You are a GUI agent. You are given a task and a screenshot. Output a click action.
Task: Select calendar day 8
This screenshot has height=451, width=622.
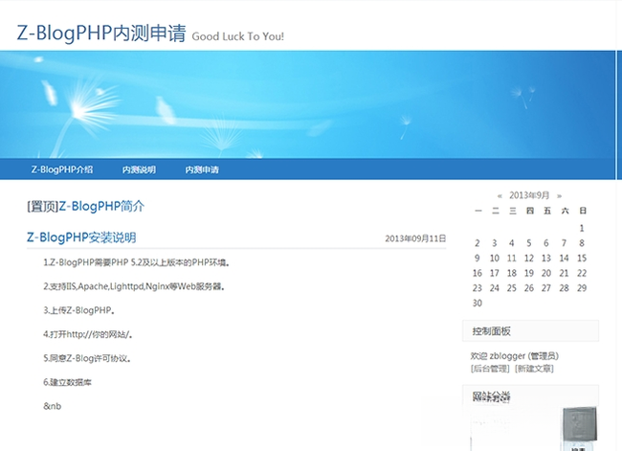tap(582, 243)
